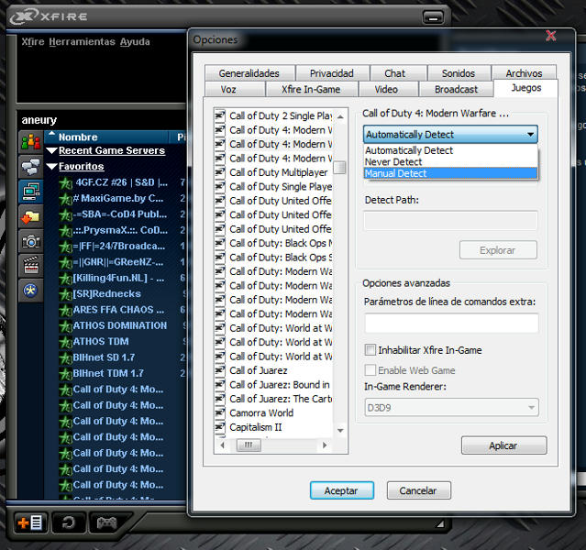Click the game list horizontal scrollbar thumb
586x550 pixels.
pyautogui.click(x=249, y=445)
